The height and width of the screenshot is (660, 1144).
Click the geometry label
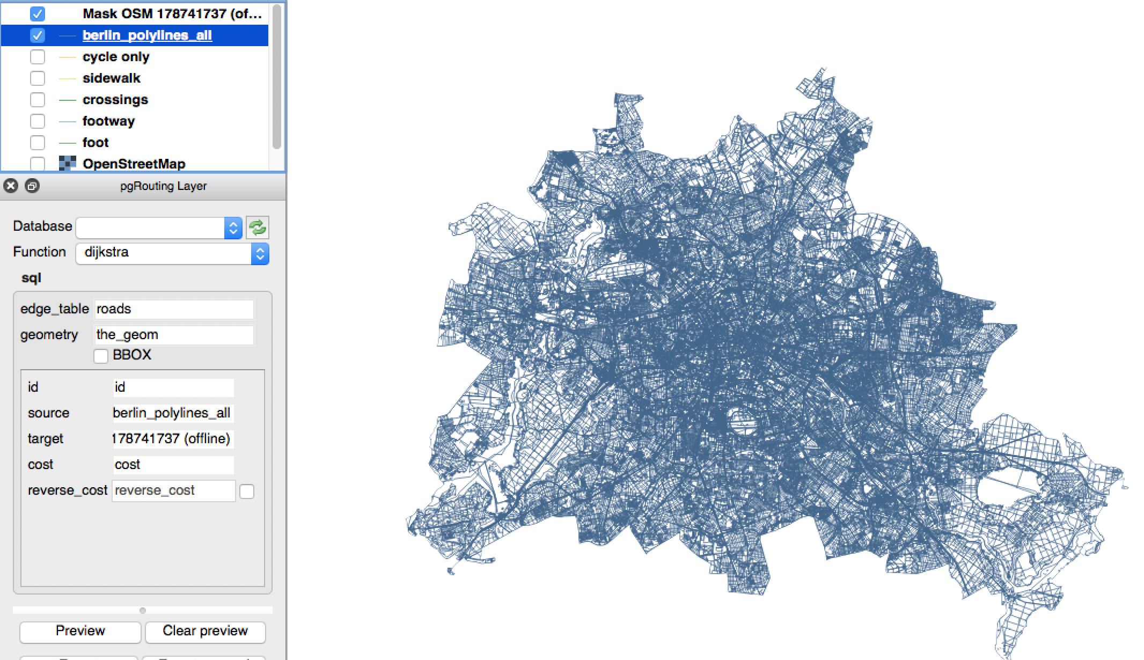point(49,335)
